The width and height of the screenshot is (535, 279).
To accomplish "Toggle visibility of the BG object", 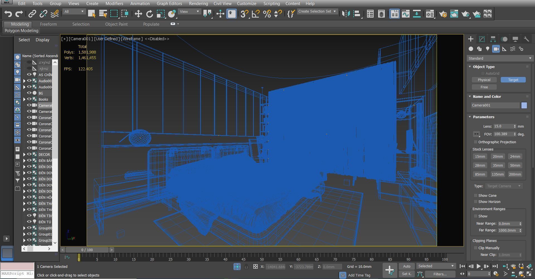I will (x=29, y=93).
